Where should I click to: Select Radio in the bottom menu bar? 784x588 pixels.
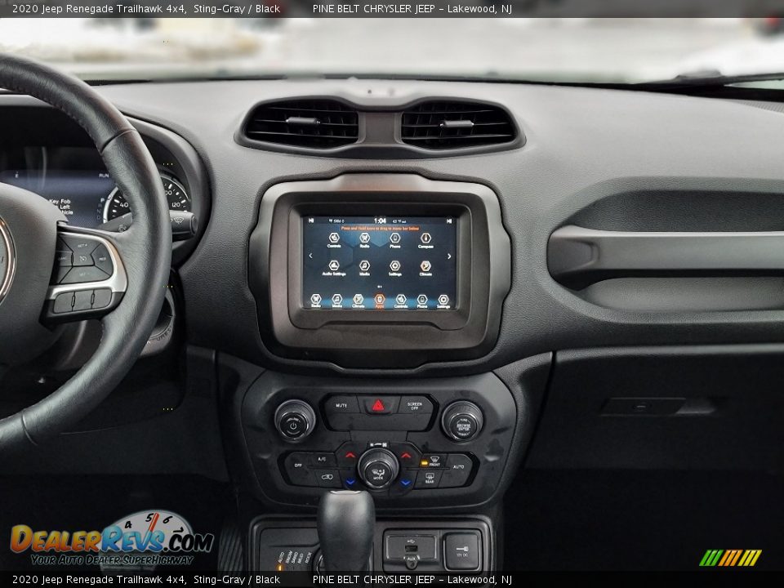[x=315, y=301]
